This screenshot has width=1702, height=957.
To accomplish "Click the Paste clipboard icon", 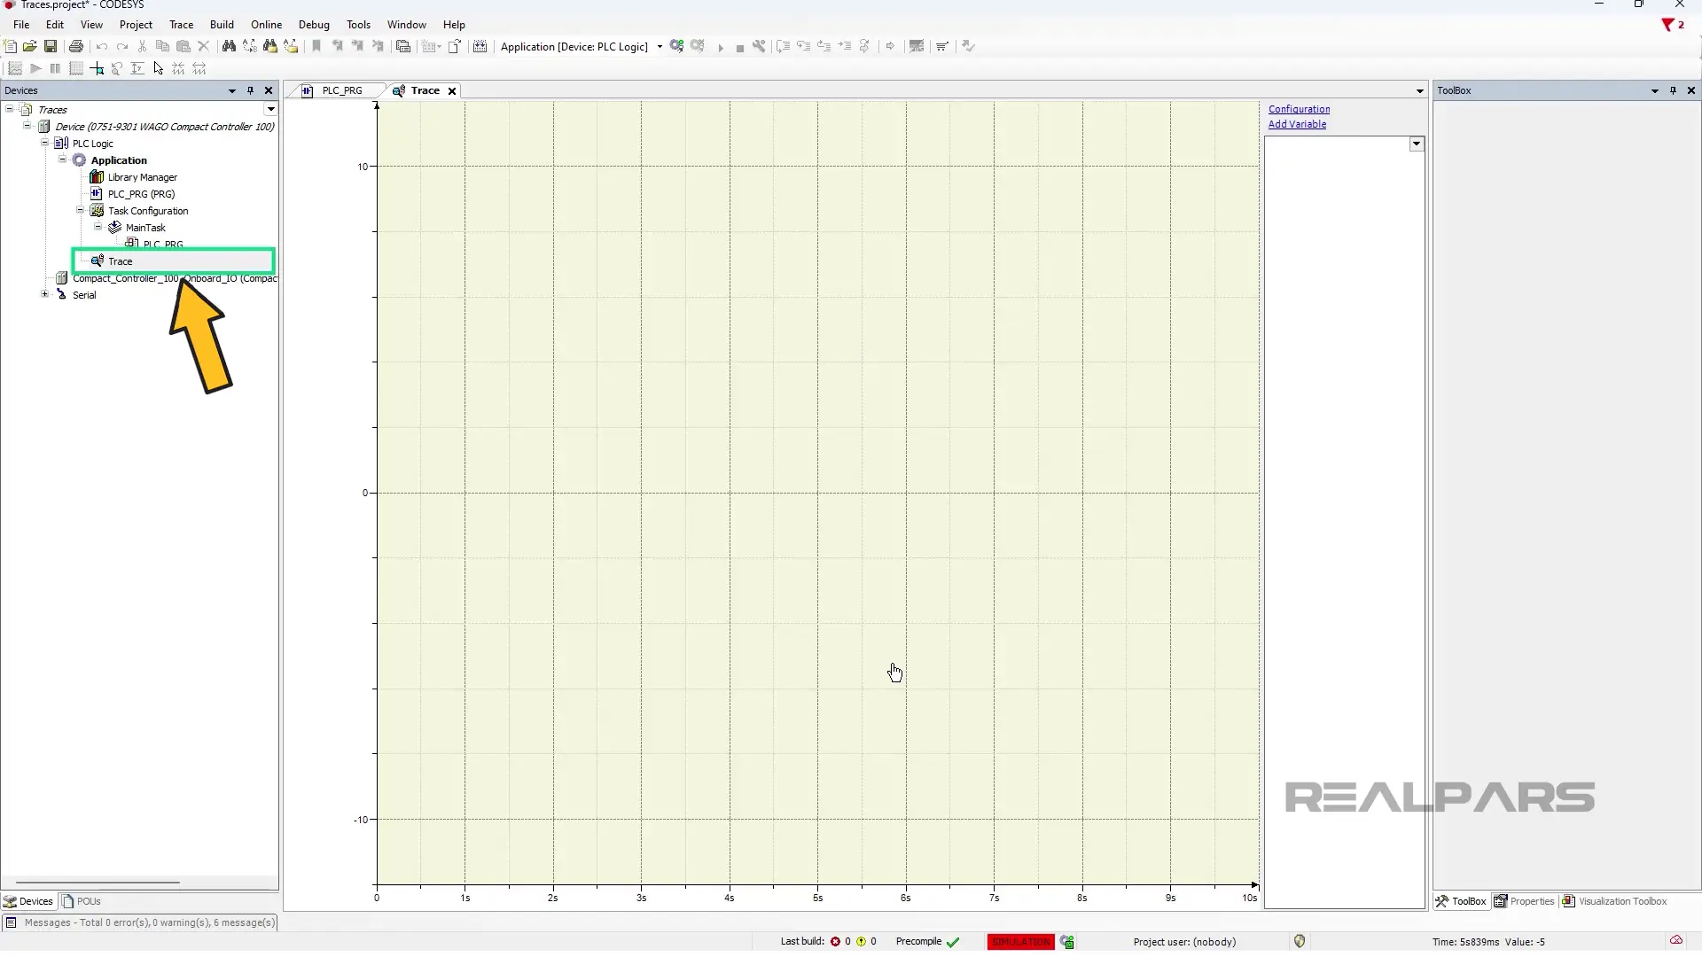I will tap(183, 47).
